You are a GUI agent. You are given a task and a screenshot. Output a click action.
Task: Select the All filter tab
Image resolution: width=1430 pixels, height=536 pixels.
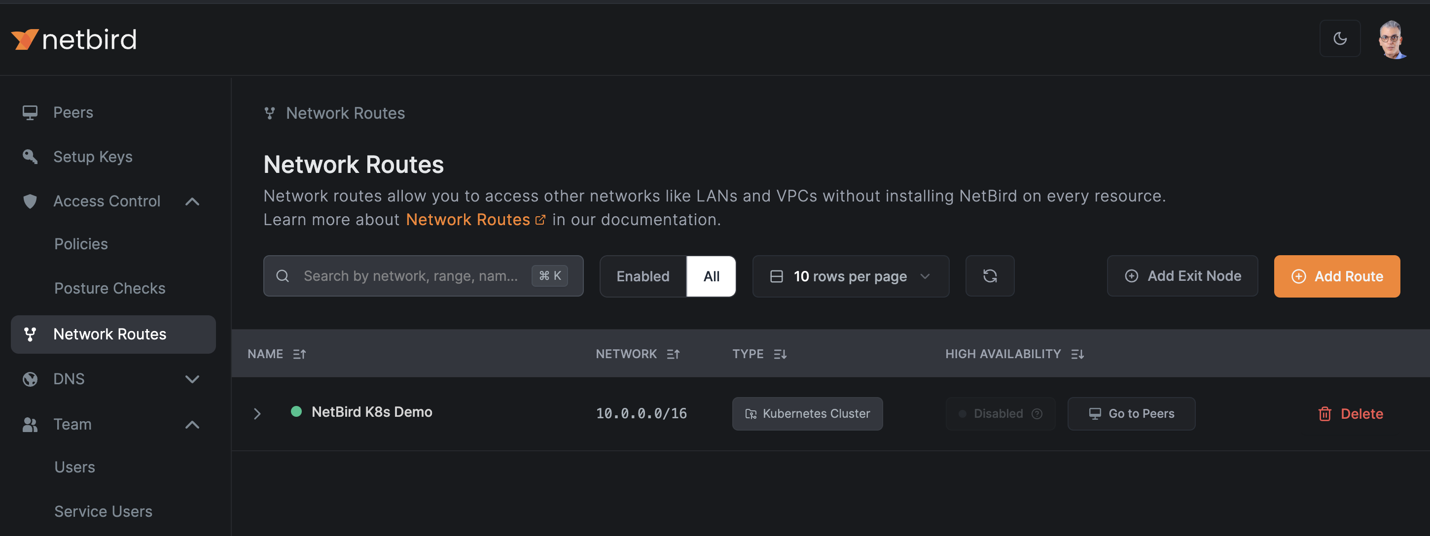point(712,276)
